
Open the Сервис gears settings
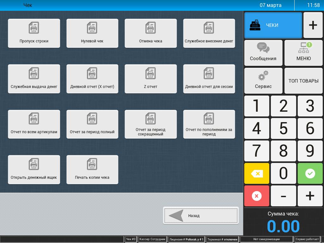click(x=263, y=81)
